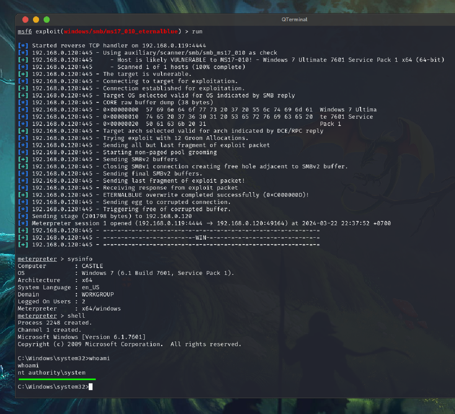
Task: Close the QTerminal window with red button
Action: point(25,20)
